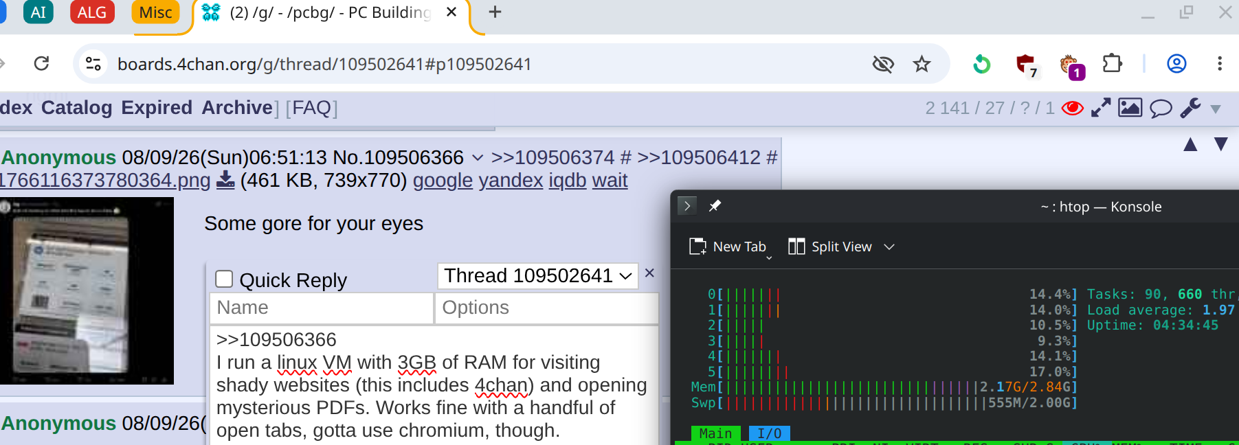Open the ALG tab group
The width and height of the screenshot is (1239, 445).
coord(92,12)
